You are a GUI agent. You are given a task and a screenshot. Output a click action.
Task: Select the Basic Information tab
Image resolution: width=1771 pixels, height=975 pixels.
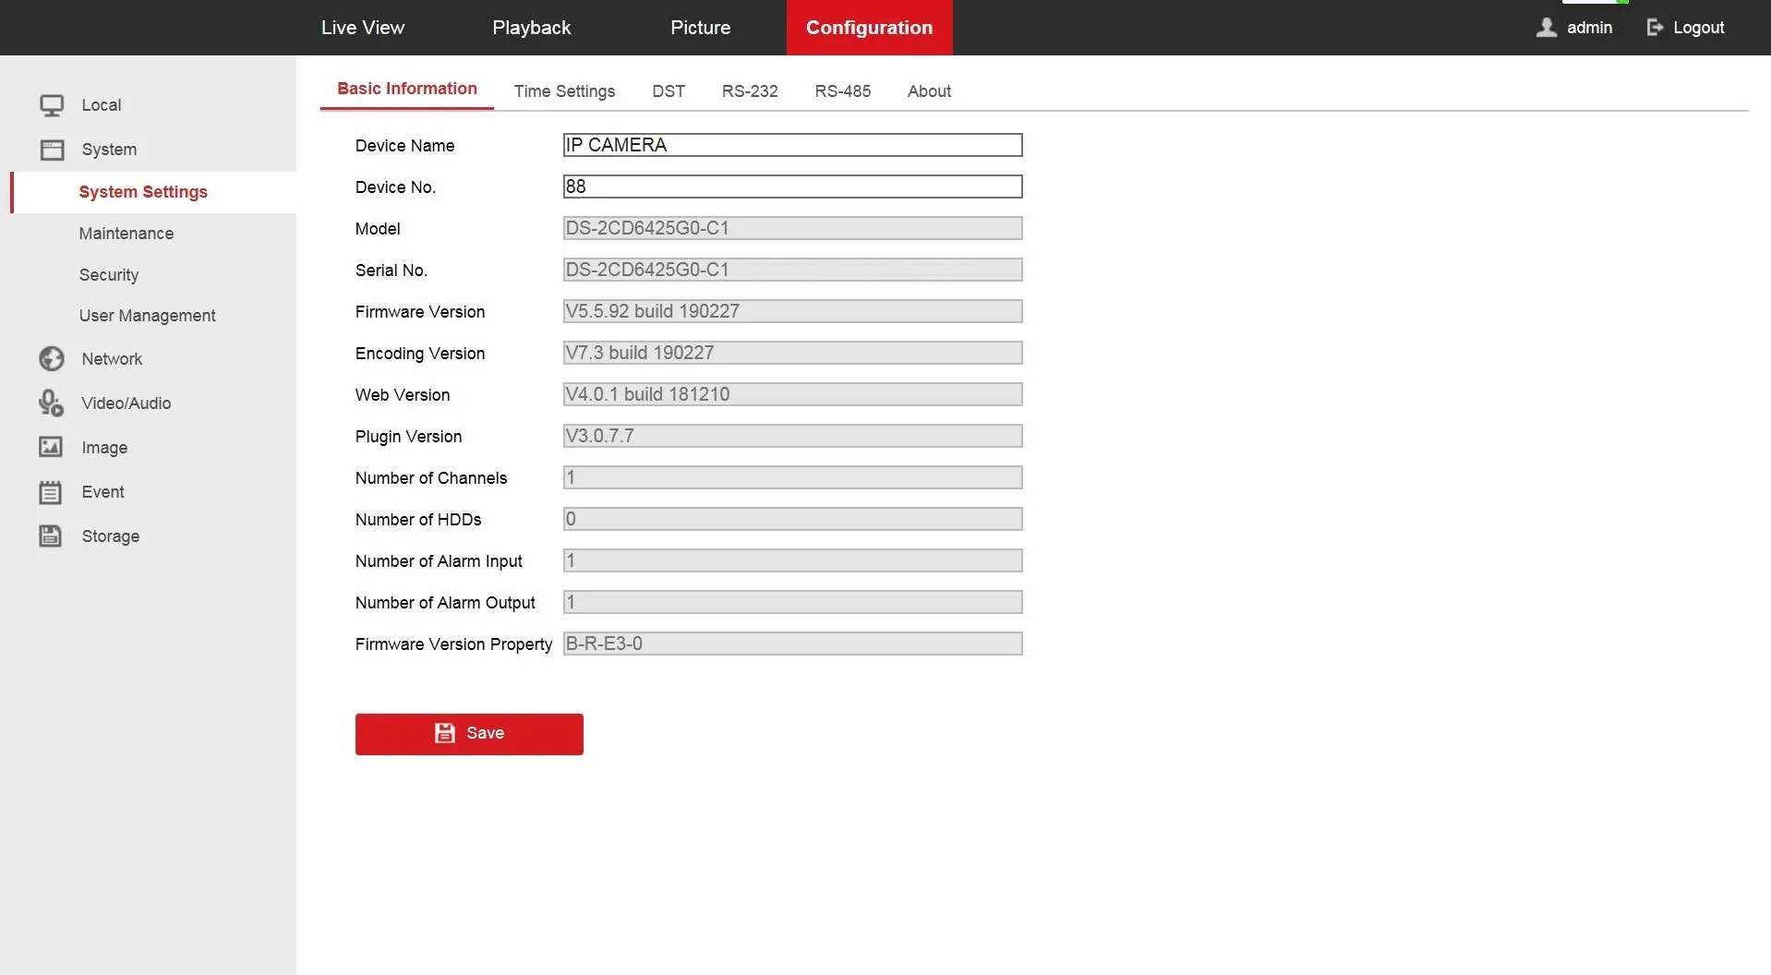coord(407,90)
